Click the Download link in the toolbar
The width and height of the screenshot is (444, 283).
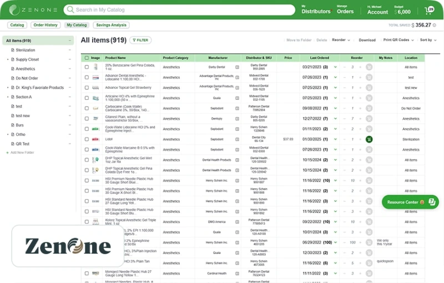click(x=367, y=40)
